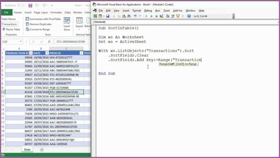The height and width of the screenshot is (158, 280).
Task: Save the project using VBA toolbar save icon
Action: [108, 16]
